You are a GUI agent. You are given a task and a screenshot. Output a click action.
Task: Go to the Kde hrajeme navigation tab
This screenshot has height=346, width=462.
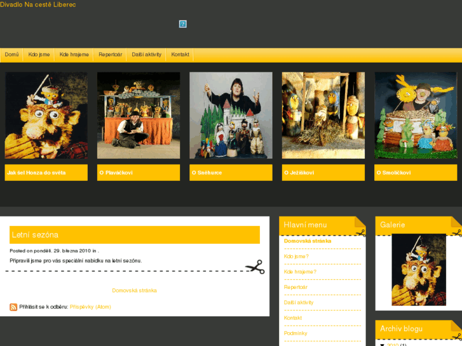[x=74, y=55]
